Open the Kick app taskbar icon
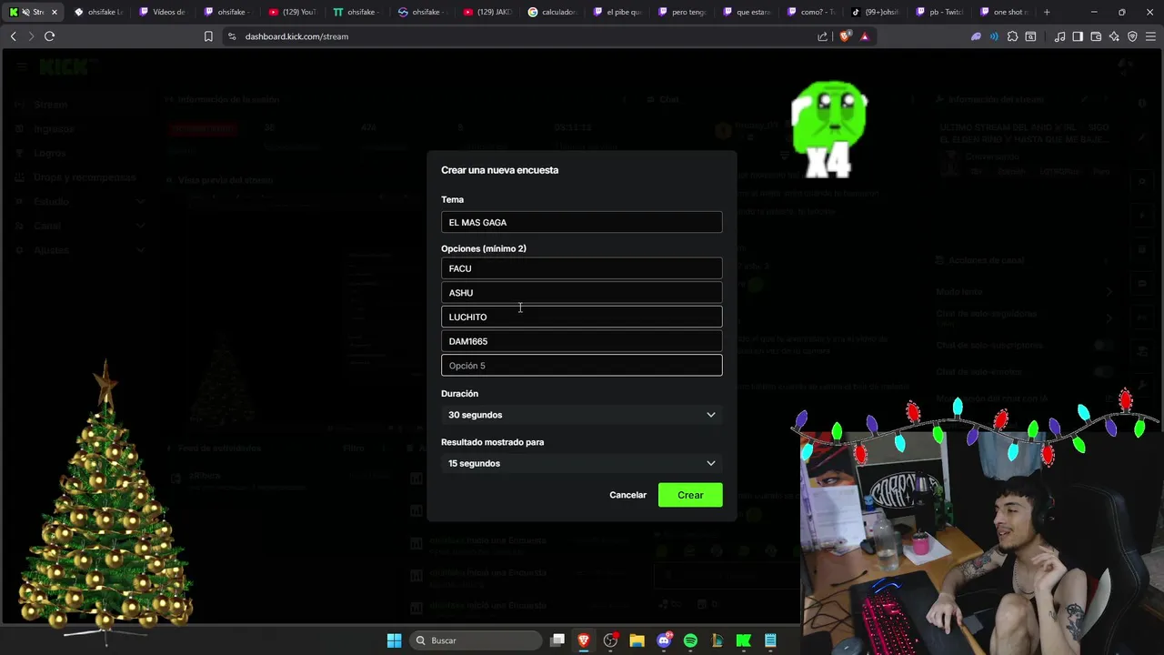Screen dimensions: 1164x655 [x=743, y=640]
